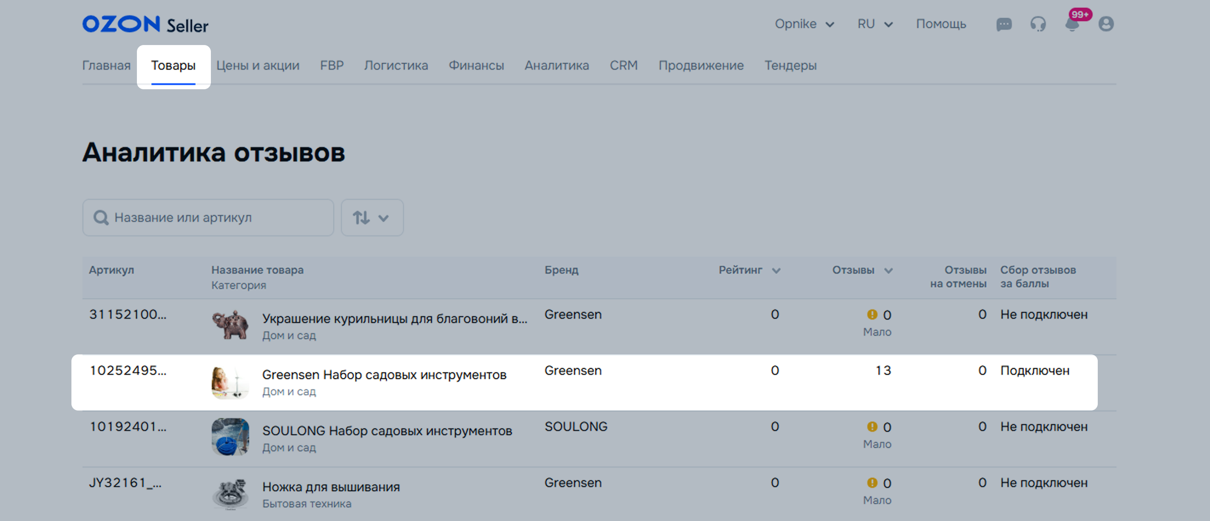Click Отзывы на отмены column header
Screen dimensions: 1210x521
[x=958, y=277]
